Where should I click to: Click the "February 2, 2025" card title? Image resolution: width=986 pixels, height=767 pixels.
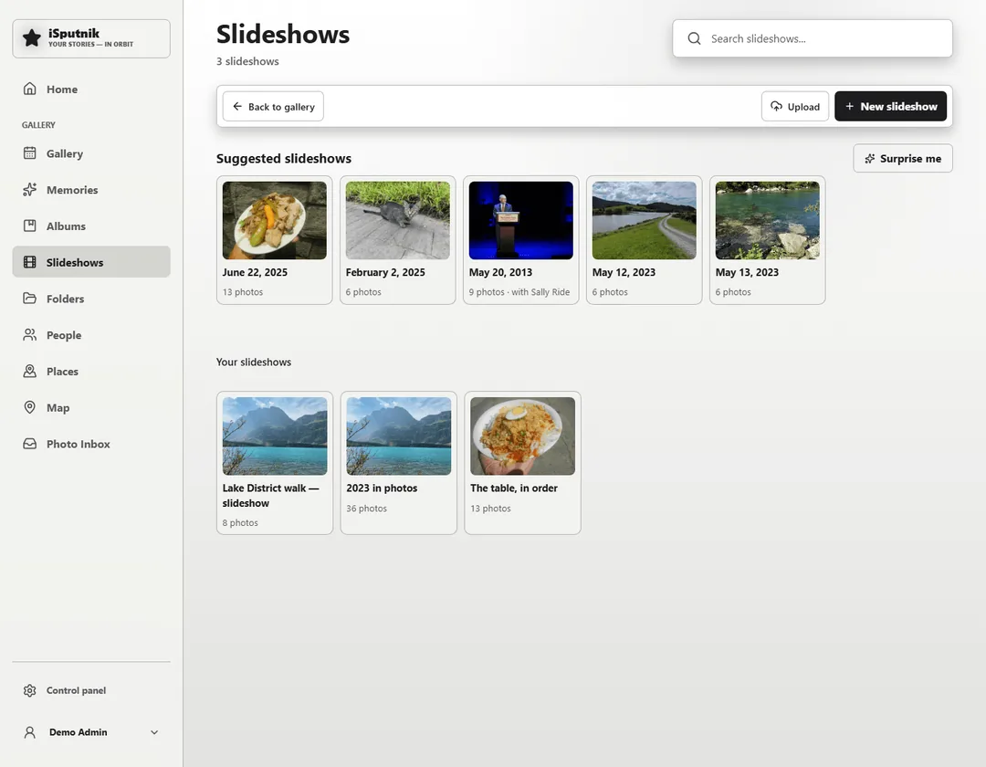click(385, 272)
